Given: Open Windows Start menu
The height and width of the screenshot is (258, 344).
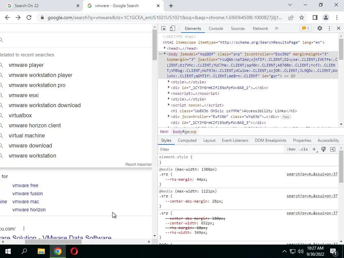Looking at the screenshot, I should pos(8,251).
